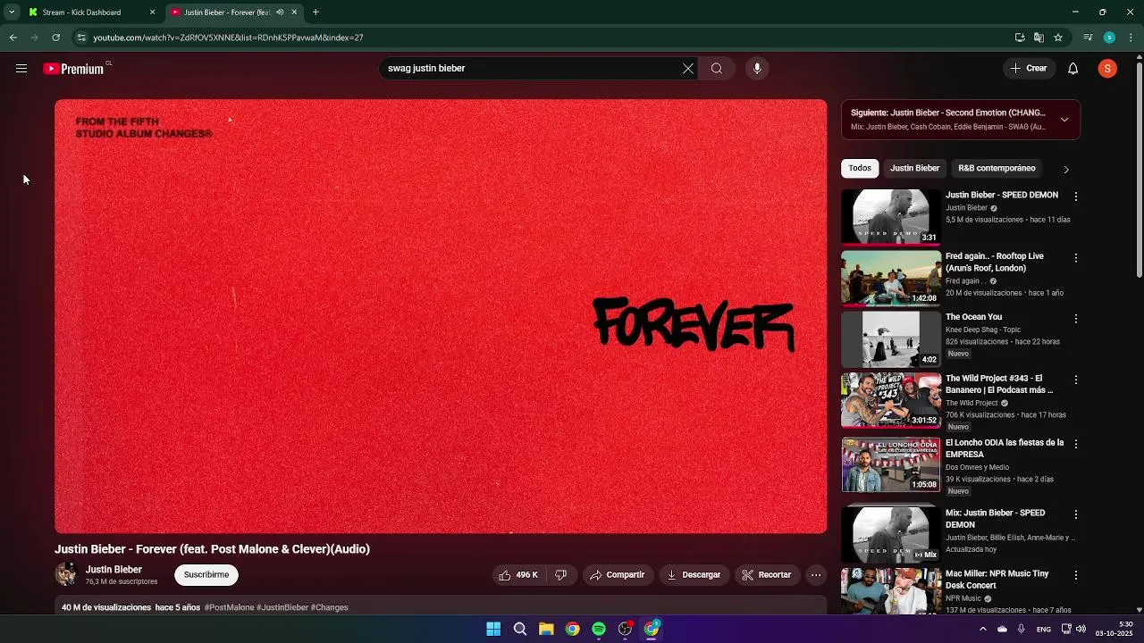Like the video with 496 K likes
The height and width of the screenshot is (643, 1144).
[x=518, y=575]
